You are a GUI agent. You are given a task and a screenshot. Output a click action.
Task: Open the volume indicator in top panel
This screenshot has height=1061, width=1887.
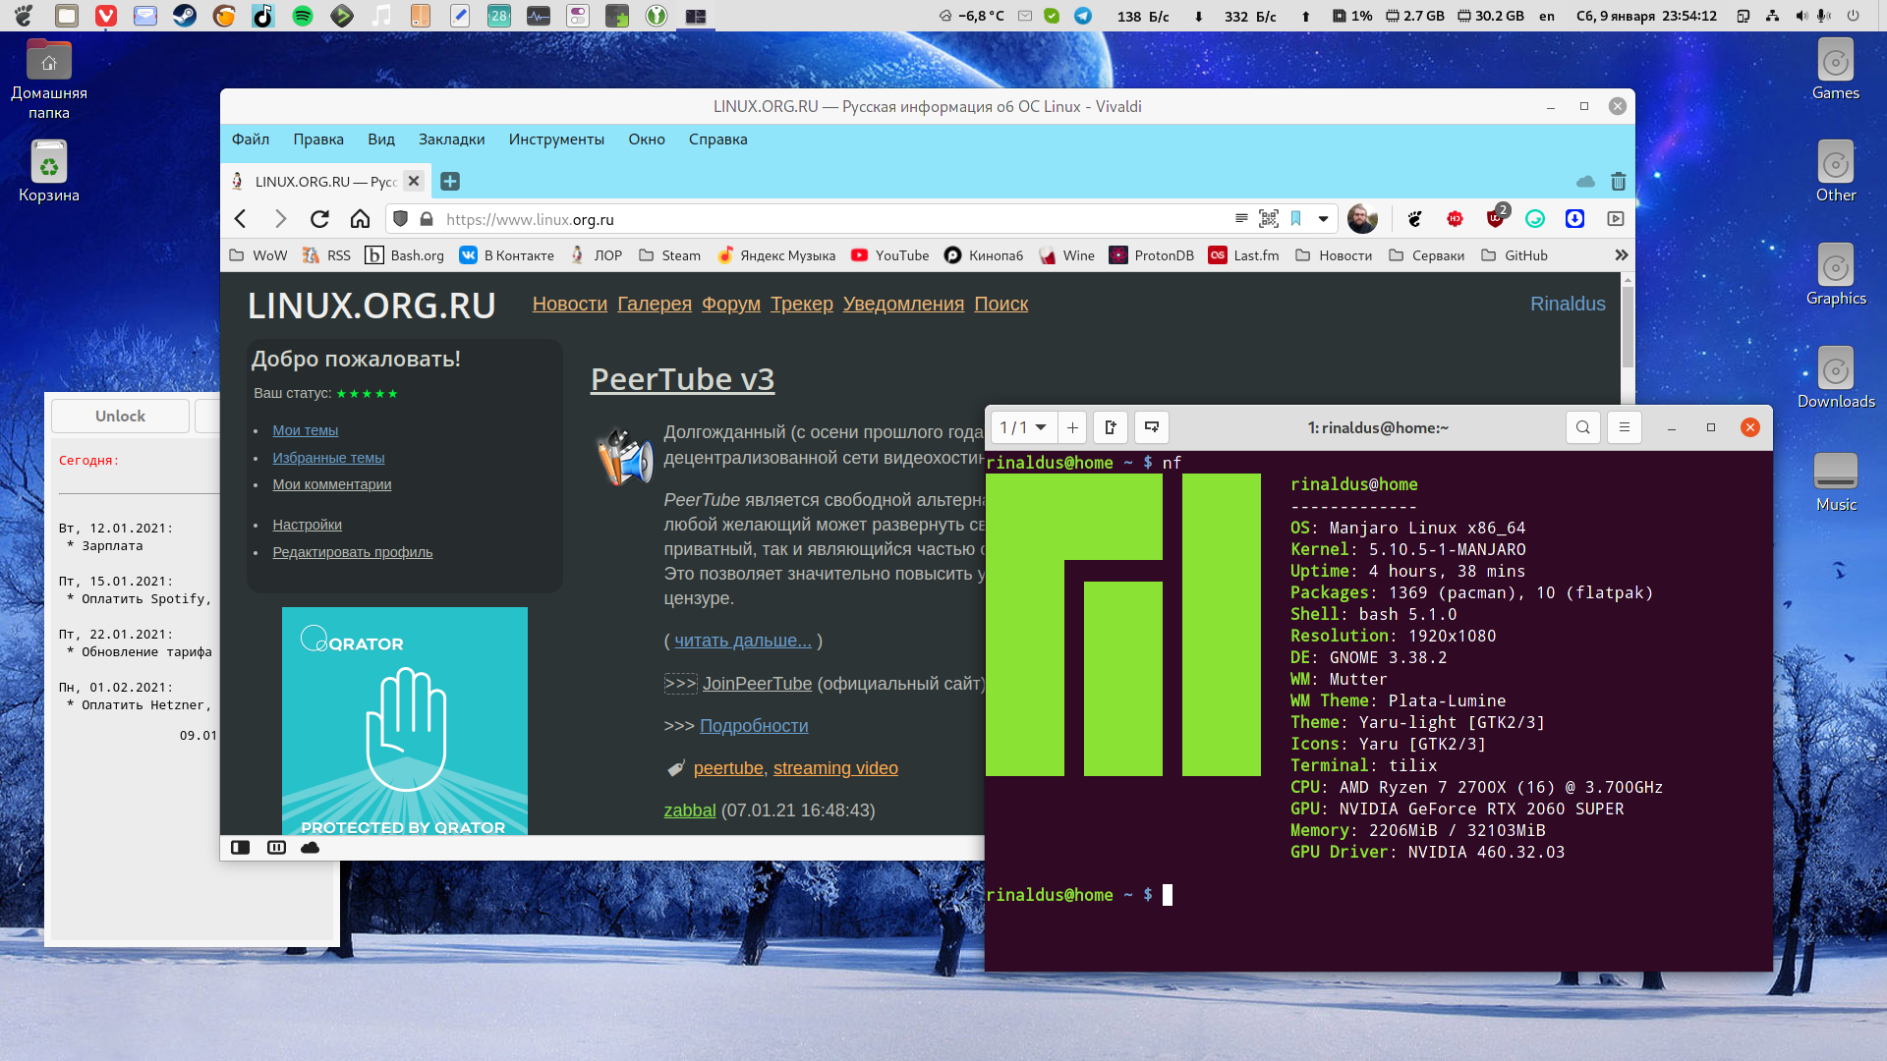[x=1801, y=16]
